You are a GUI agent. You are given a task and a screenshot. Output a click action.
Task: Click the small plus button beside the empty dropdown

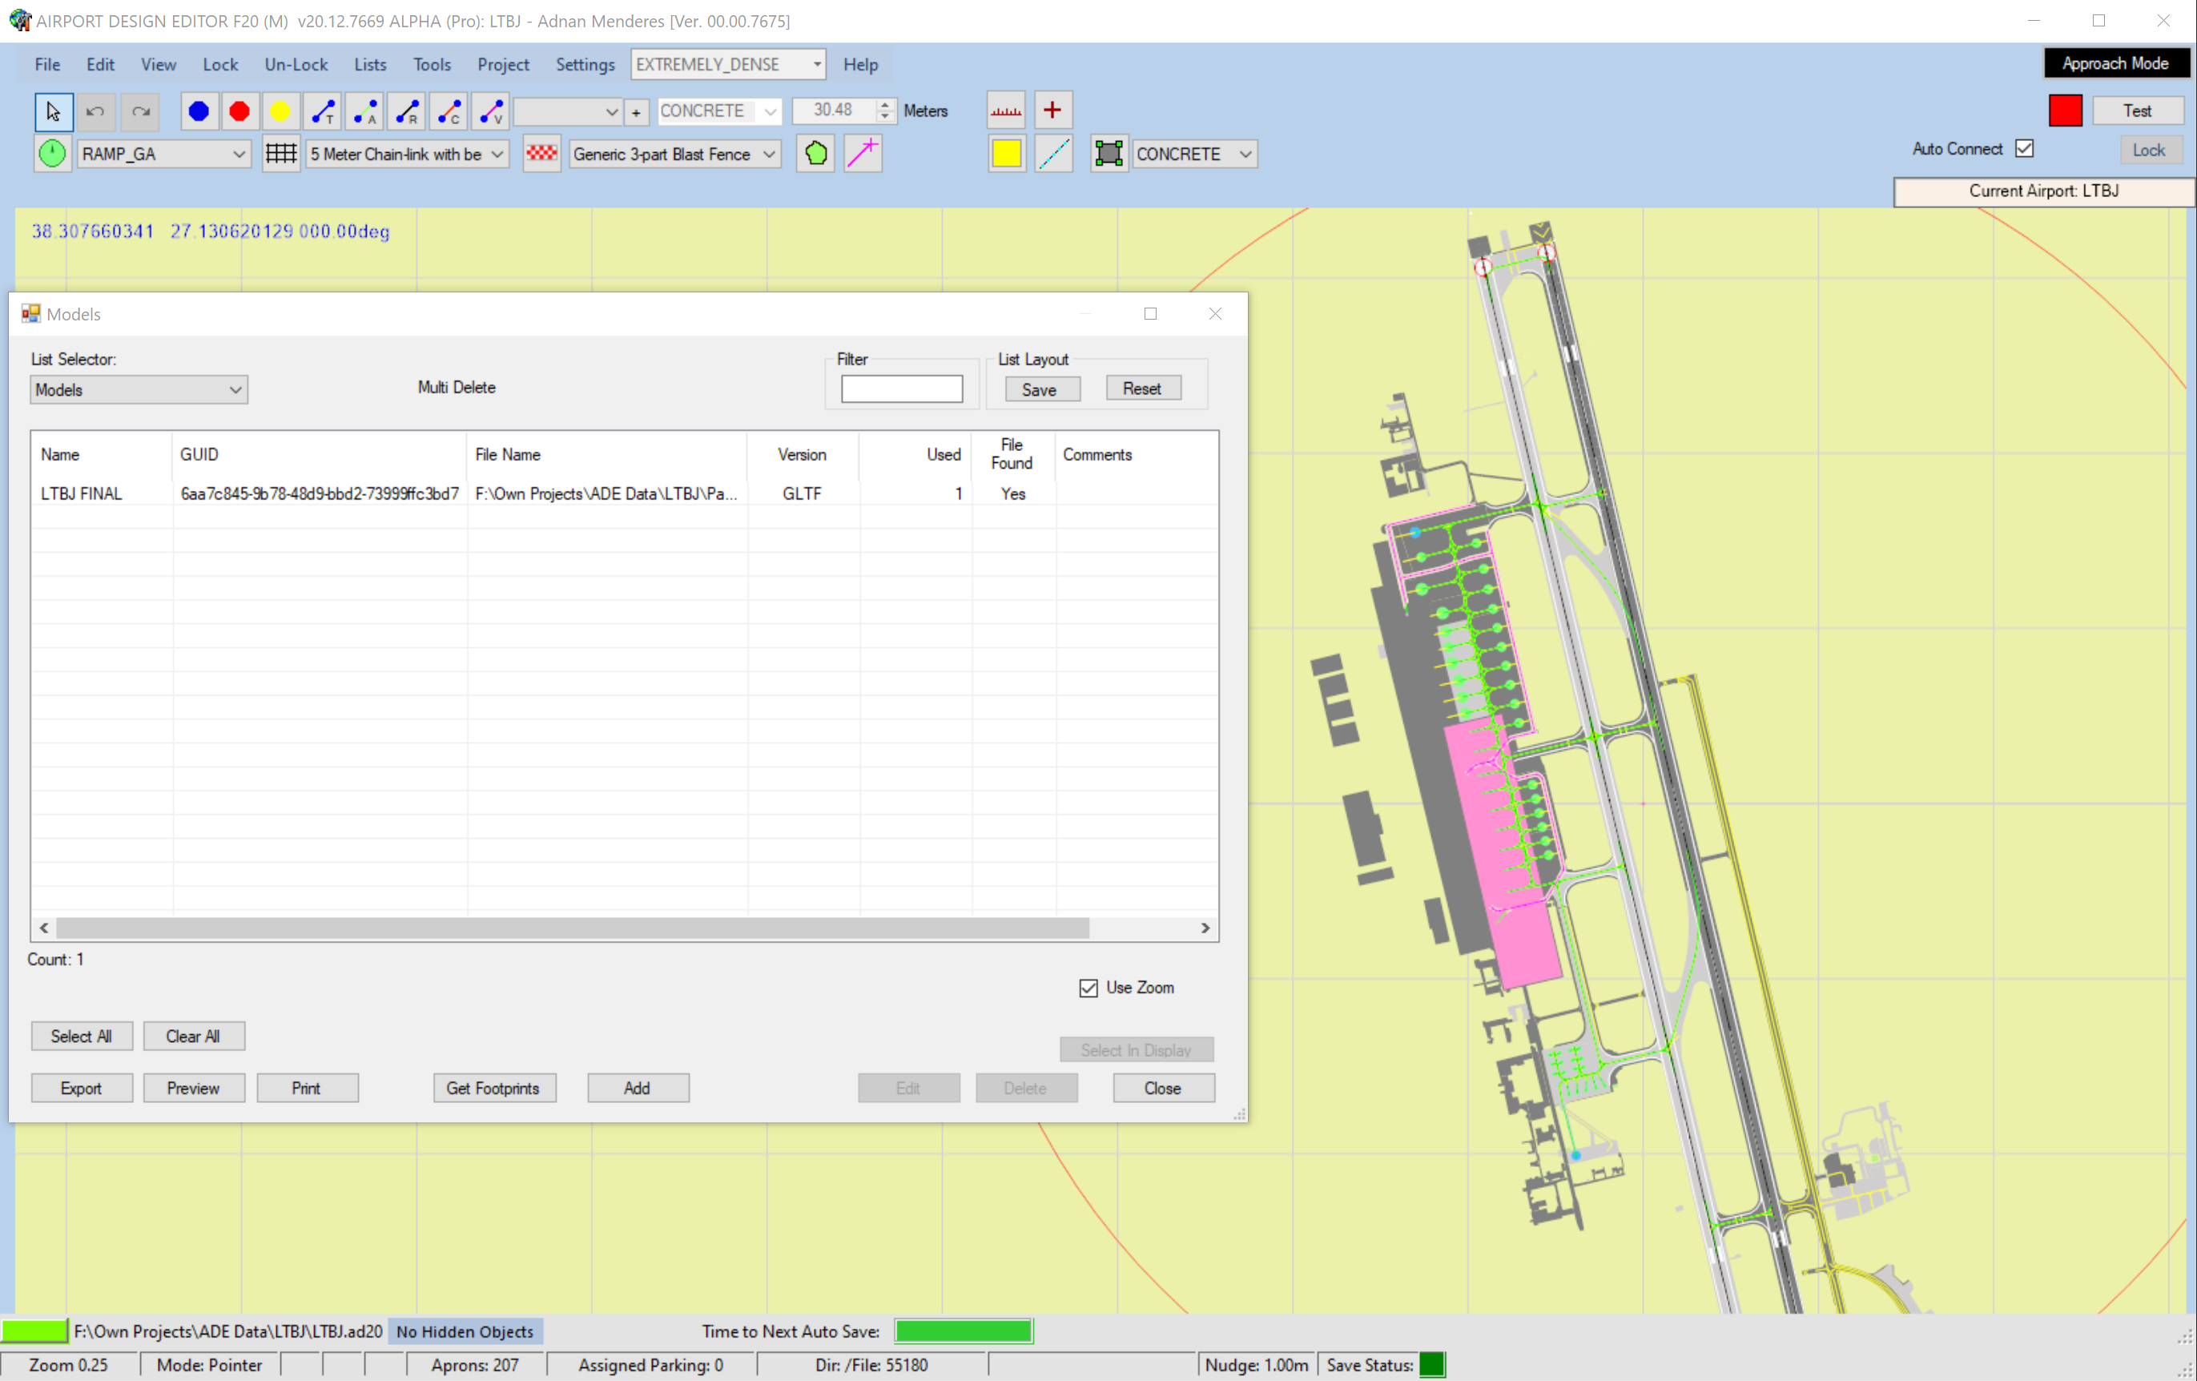[636, 111]
